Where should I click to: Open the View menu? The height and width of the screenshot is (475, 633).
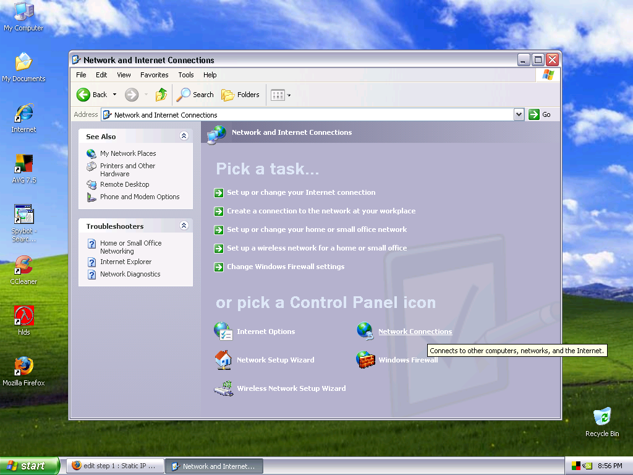[x=124, y=75]
